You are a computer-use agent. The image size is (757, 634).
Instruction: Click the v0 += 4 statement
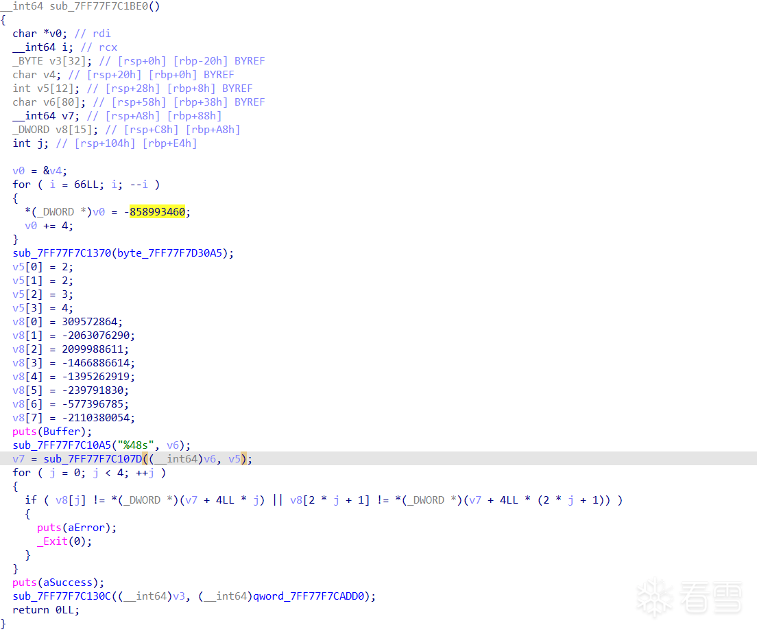[x=49, y=226]
